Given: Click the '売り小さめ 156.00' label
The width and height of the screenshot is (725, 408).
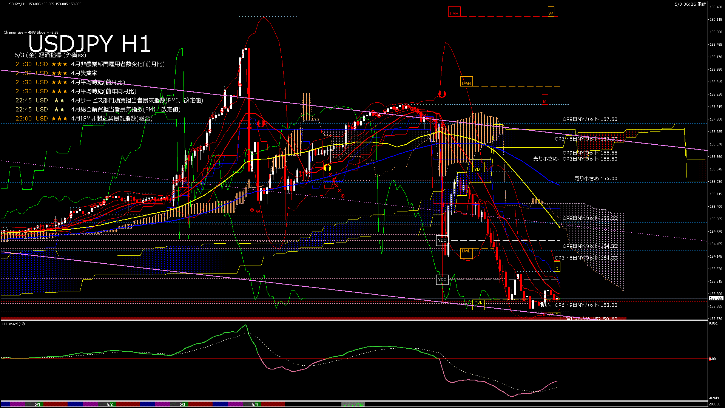Looking at the screenshot, I should tap(596, 179).
